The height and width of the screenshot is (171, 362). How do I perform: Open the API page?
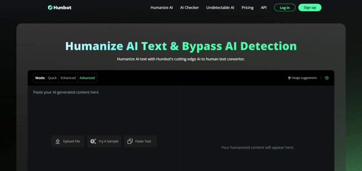264,8
